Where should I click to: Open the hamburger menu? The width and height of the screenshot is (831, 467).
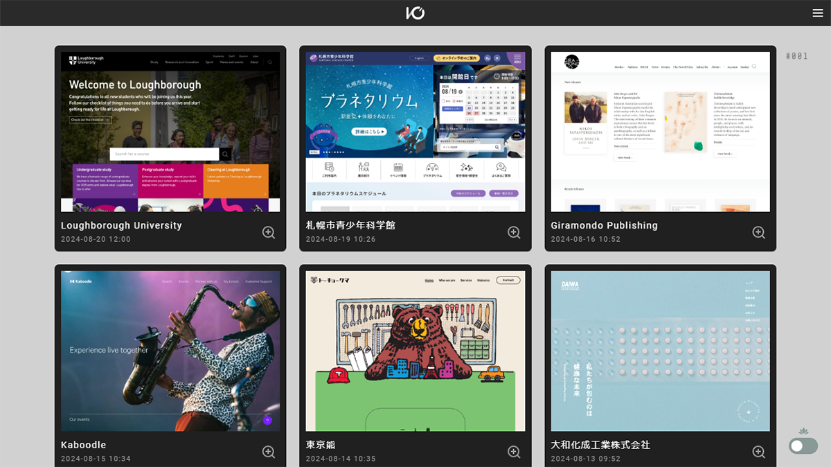pyautogui.click(x=818, y=12)
